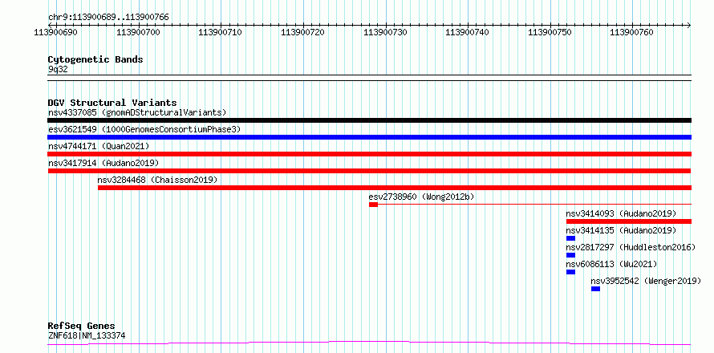Open variant esv3621549 1000Genomes label

144,129
